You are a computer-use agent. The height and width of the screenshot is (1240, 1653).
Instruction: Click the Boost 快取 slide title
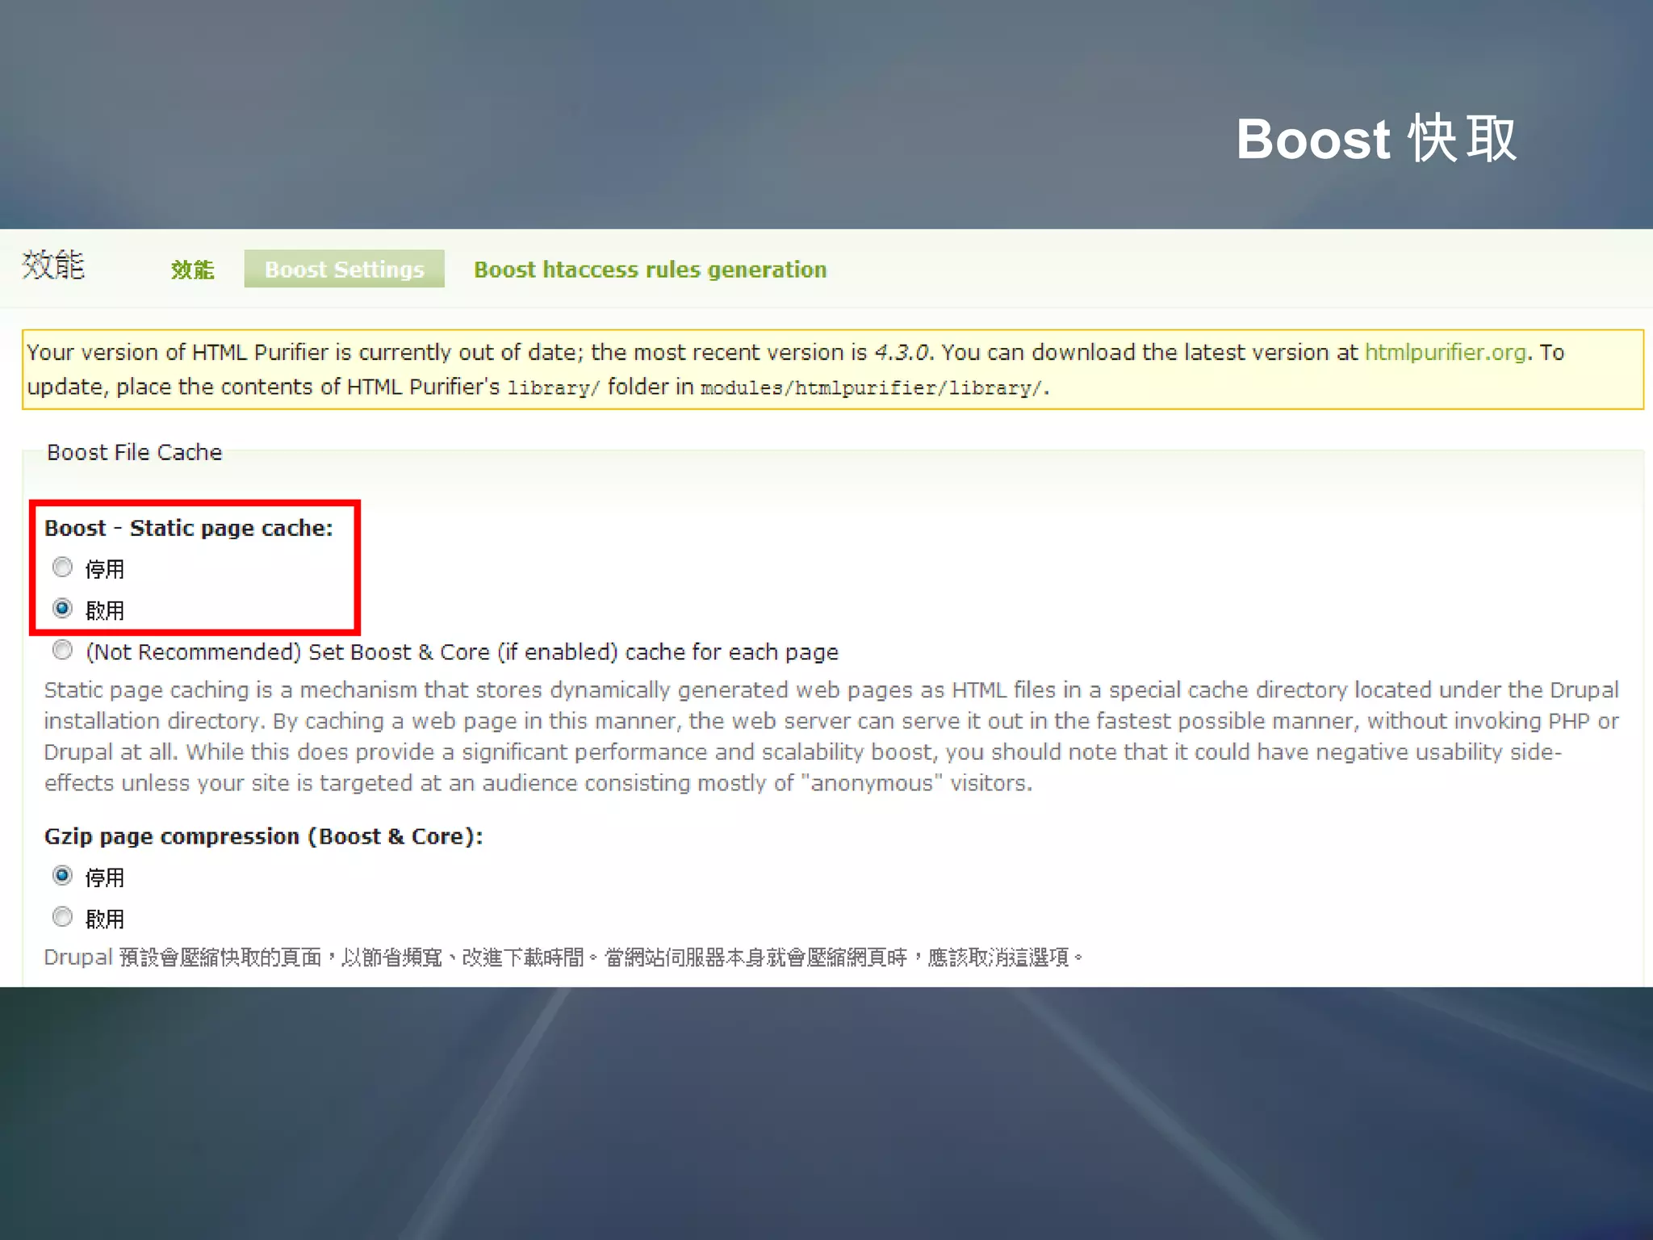pyautogui.click(x=1376, y=139)
